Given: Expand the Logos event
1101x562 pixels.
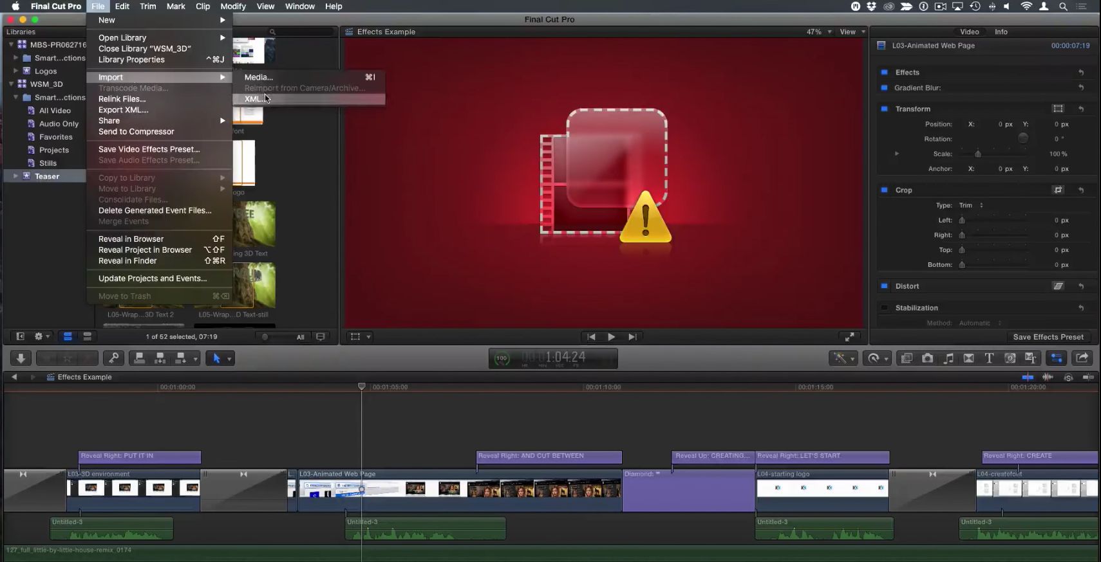Looking at the screenshot, I should pos(15,71).
